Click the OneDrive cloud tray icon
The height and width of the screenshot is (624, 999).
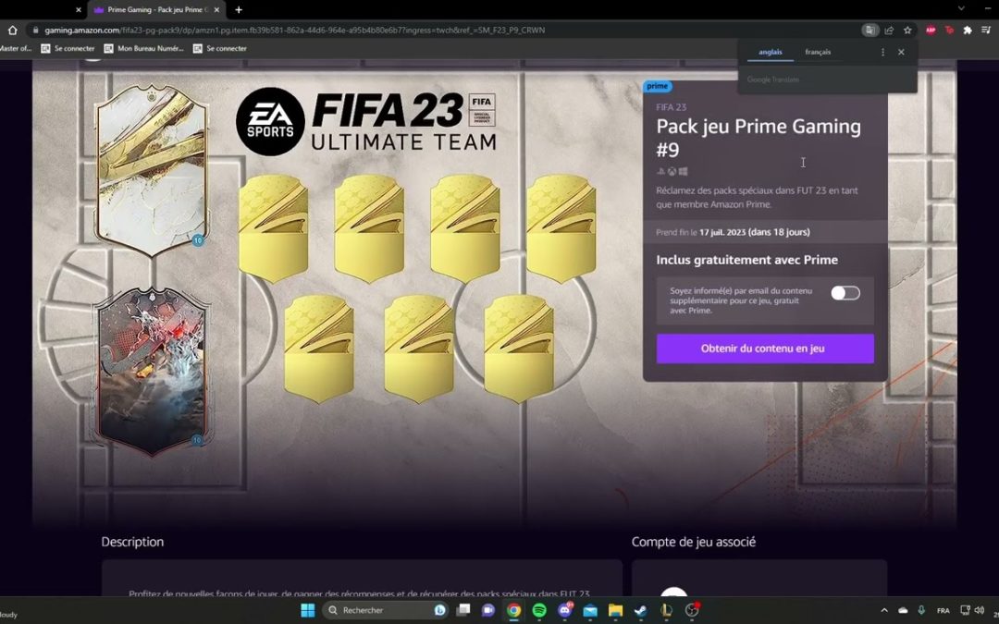click(x=903, y=610)
